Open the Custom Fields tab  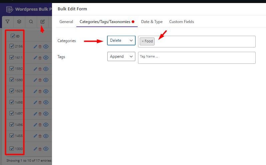coord(182,22)
